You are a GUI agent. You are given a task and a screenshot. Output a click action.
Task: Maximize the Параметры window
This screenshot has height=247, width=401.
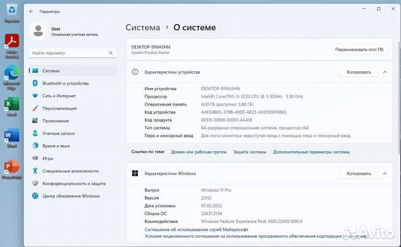(379, 9)
